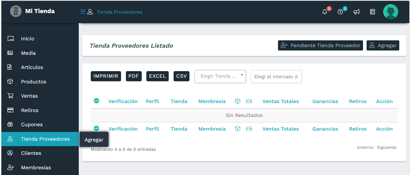The image size is (411, 175).
Task: Open the Elegir Tienda dropdown
Action: (x=220, y=76)
